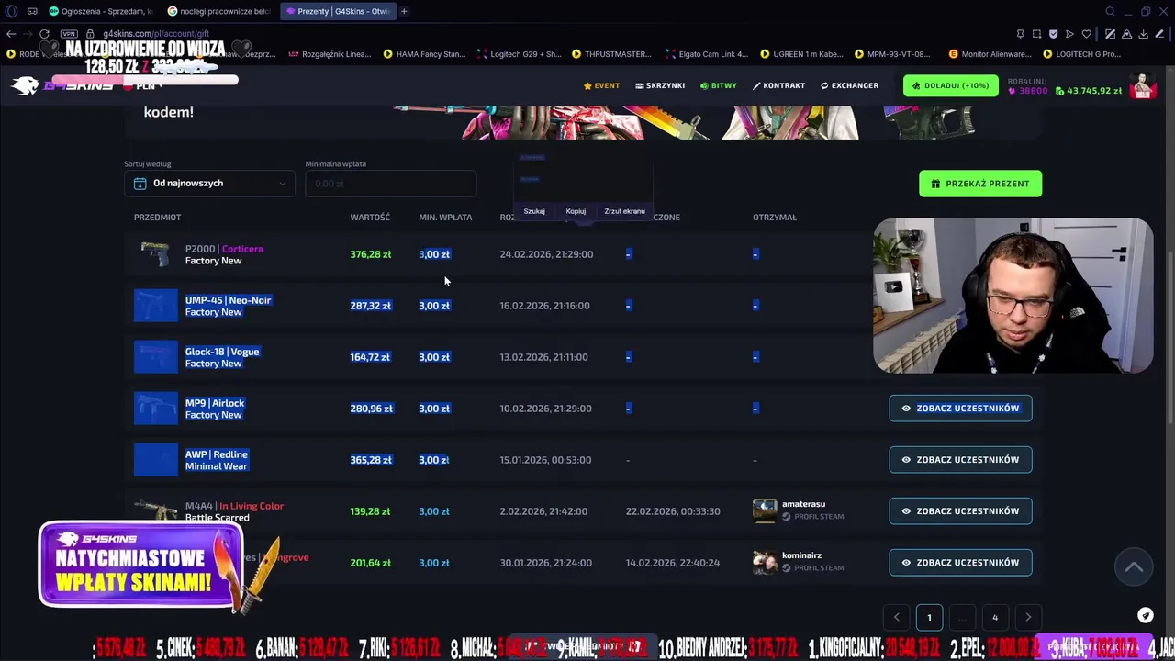
Task: Click the 287,32 zł value
Action: (x=371, y=306)
